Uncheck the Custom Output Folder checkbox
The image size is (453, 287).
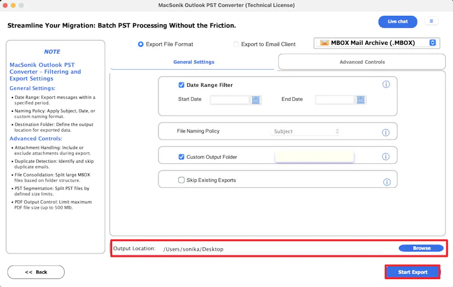[181, 157]
